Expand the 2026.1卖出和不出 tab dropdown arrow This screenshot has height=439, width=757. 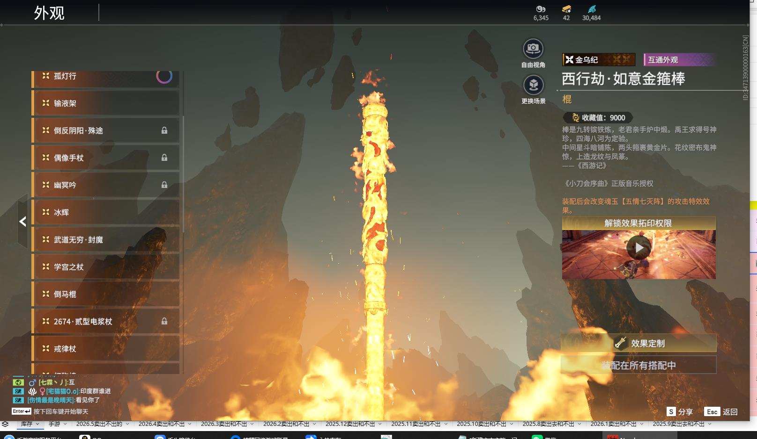pyautogui.click(x=641, y=424)
